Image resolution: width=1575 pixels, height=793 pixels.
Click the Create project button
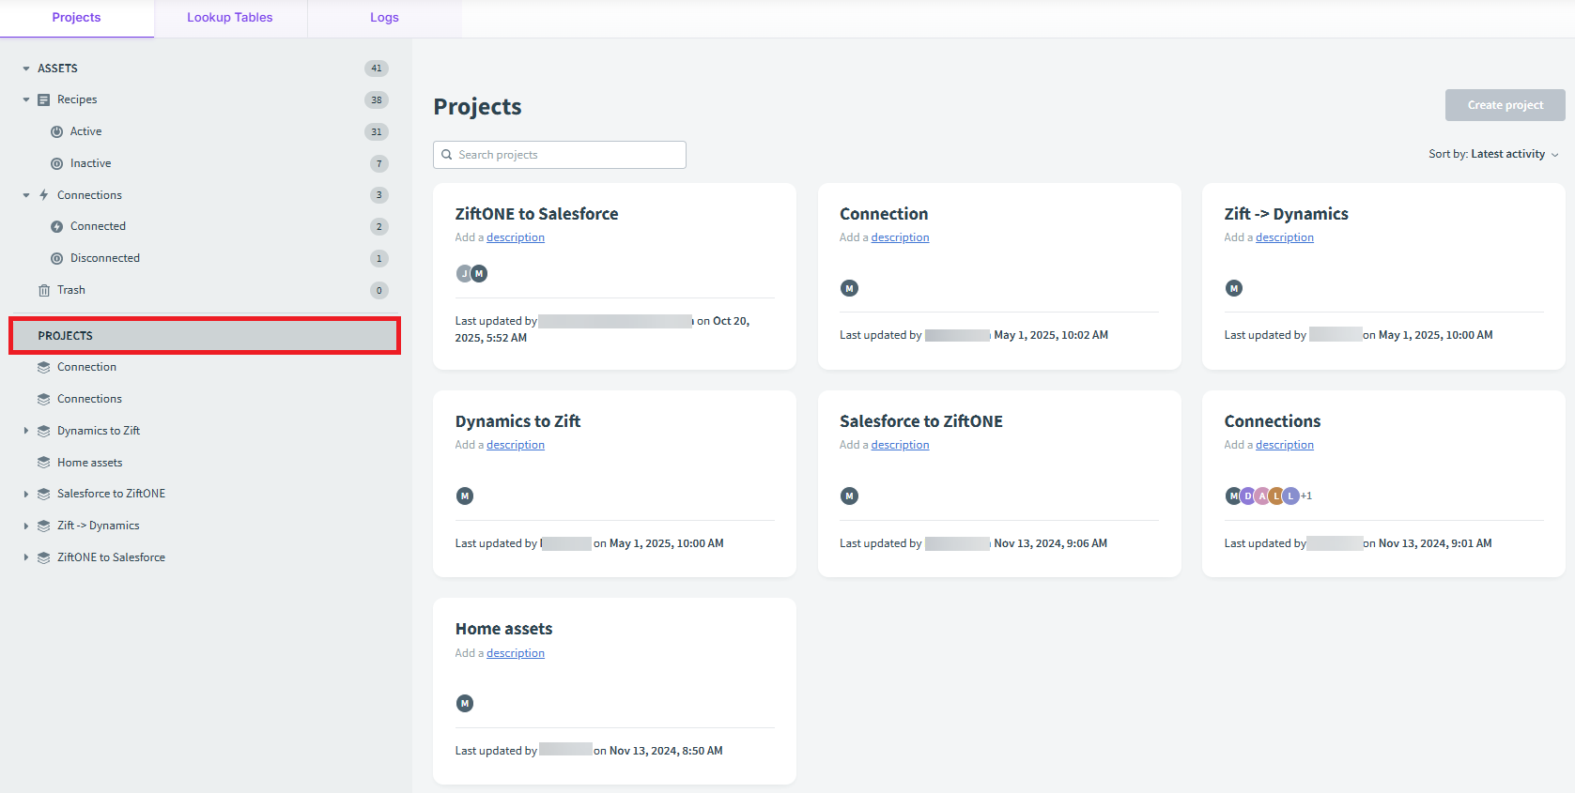click(1505, 105)
